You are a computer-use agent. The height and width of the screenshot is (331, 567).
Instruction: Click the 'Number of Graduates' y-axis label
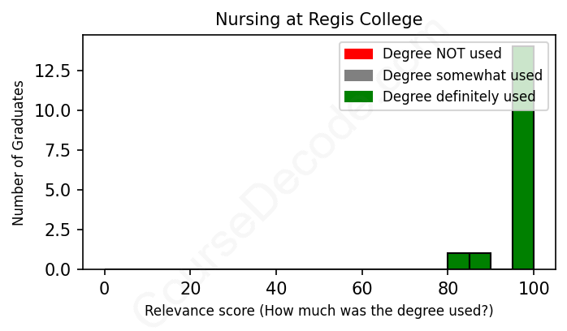pyautogui.click(x=19, y=153)
